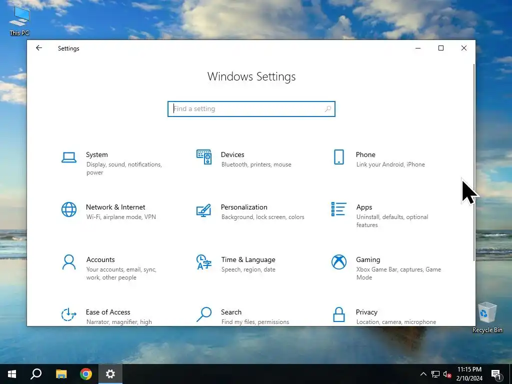Go back with the Settings back arrow

tap(39, 48)
